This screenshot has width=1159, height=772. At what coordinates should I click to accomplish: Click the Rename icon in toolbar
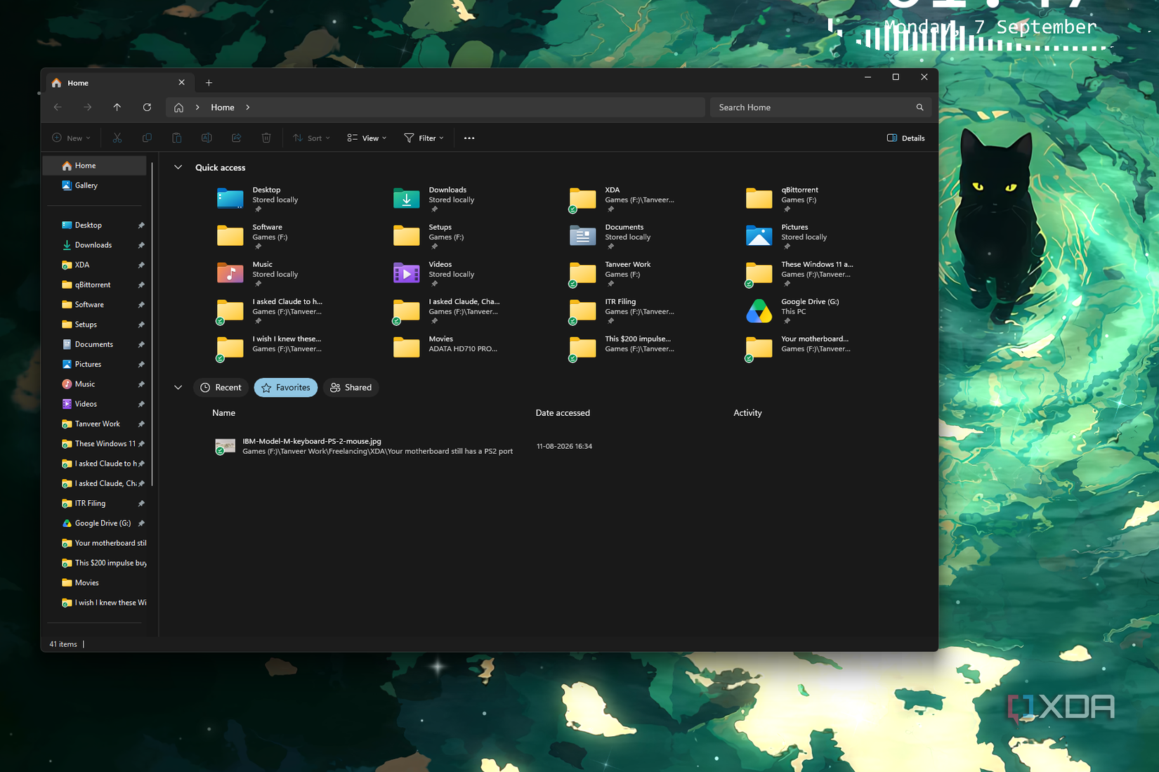pyautogui.click(x=207, y=138)
